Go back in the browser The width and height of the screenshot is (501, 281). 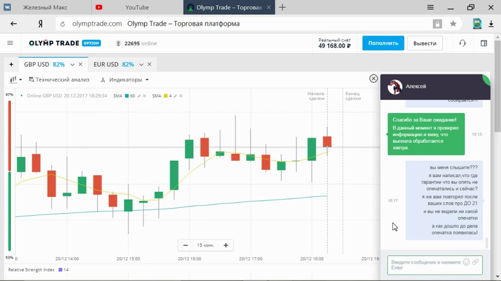click(x=14, y=24)
